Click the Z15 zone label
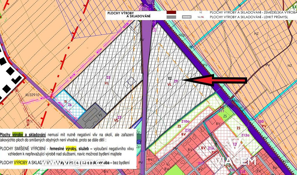The image size is (297, 175). click(x=232, y=170)
